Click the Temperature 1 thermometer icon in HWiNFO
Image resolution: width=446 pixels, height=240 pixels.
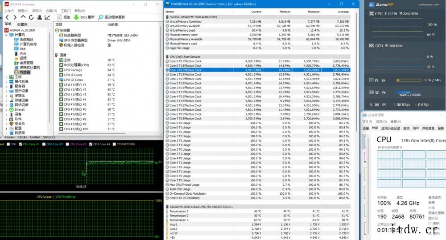coord(167,212)
